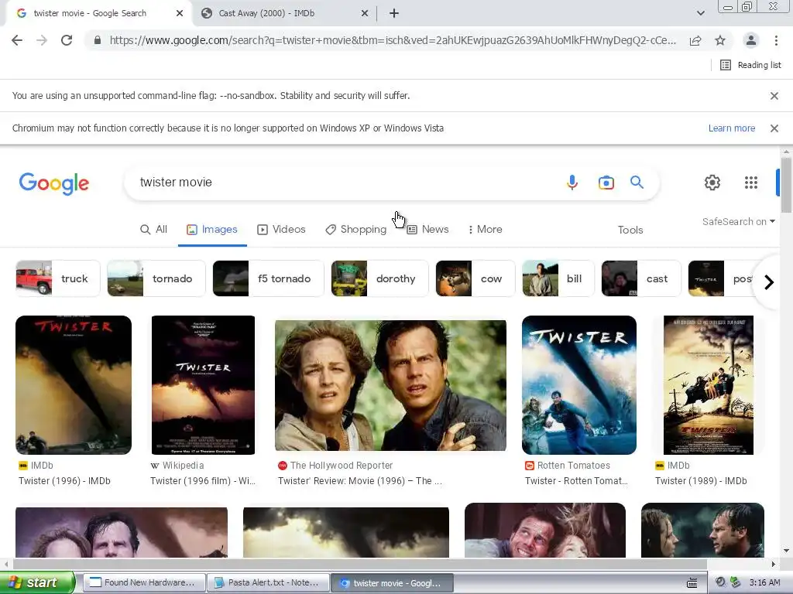Focus the twister movie search box
The width and height of the screenshot is (793, 594).
pyautogui.click(x=344, y=183)
